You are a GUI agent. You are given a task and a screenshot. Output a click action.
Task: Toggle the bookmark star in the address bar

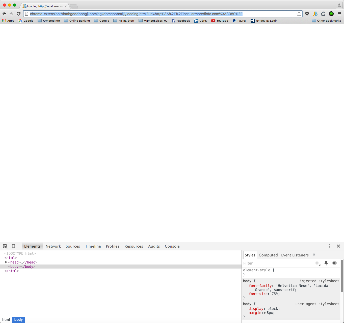[x=299, y=14]
